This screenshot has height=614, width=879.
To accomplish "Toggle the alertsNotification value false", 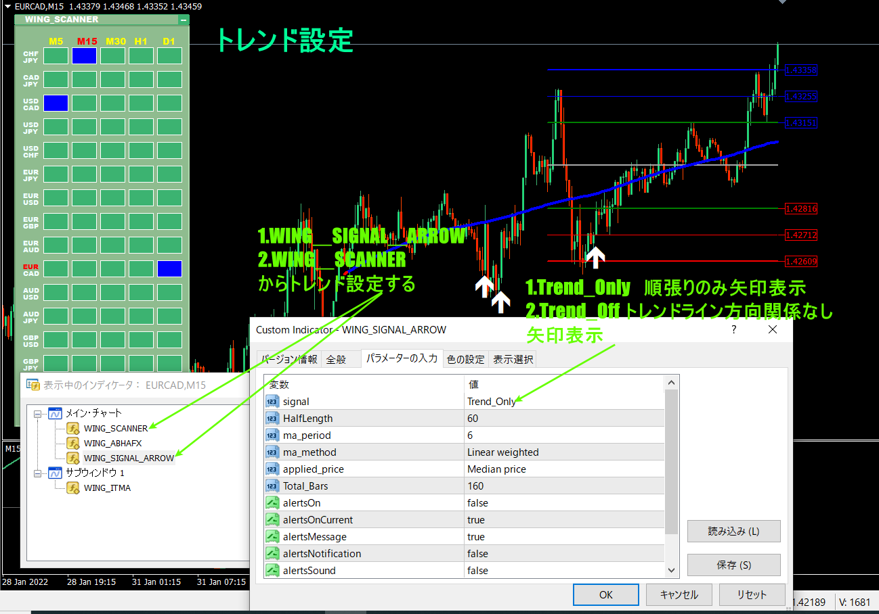I will pos(564,554).
